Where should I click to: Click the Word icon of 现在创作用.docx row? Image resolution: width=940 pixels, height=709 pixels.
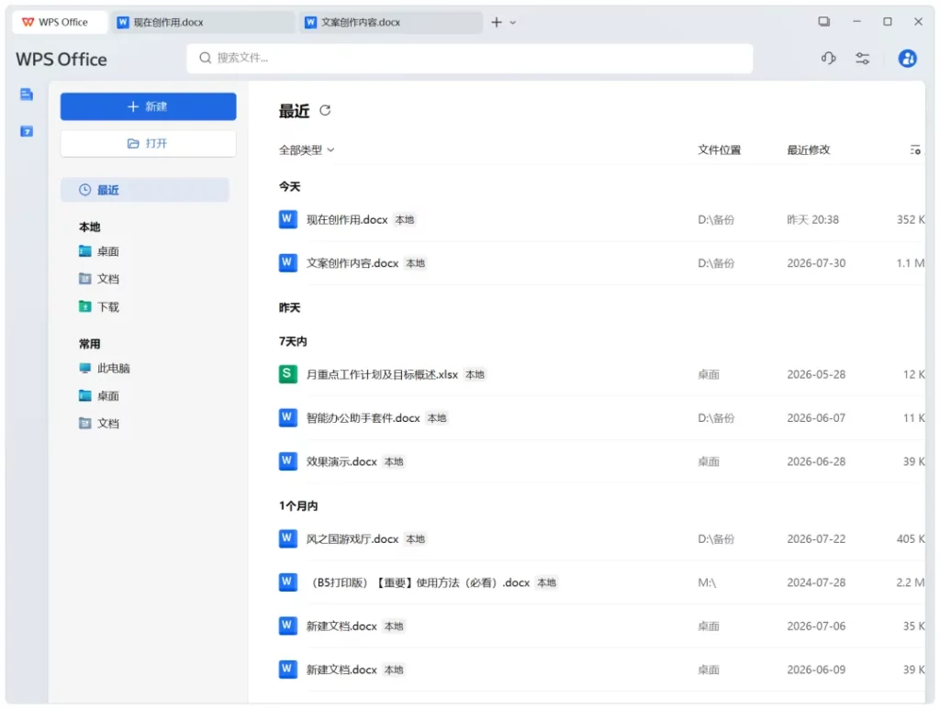[287, 219]
